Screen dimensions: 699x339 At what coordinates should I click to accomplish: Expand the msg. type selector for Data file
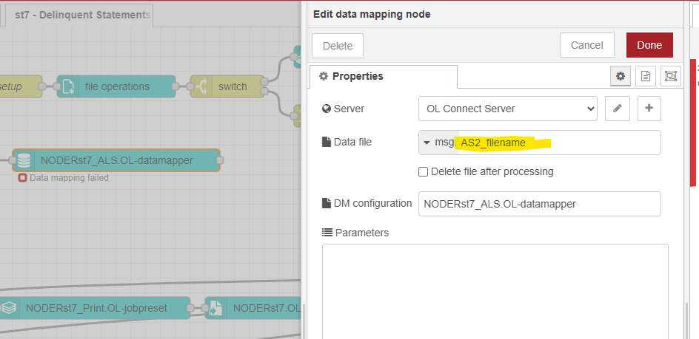438,143
